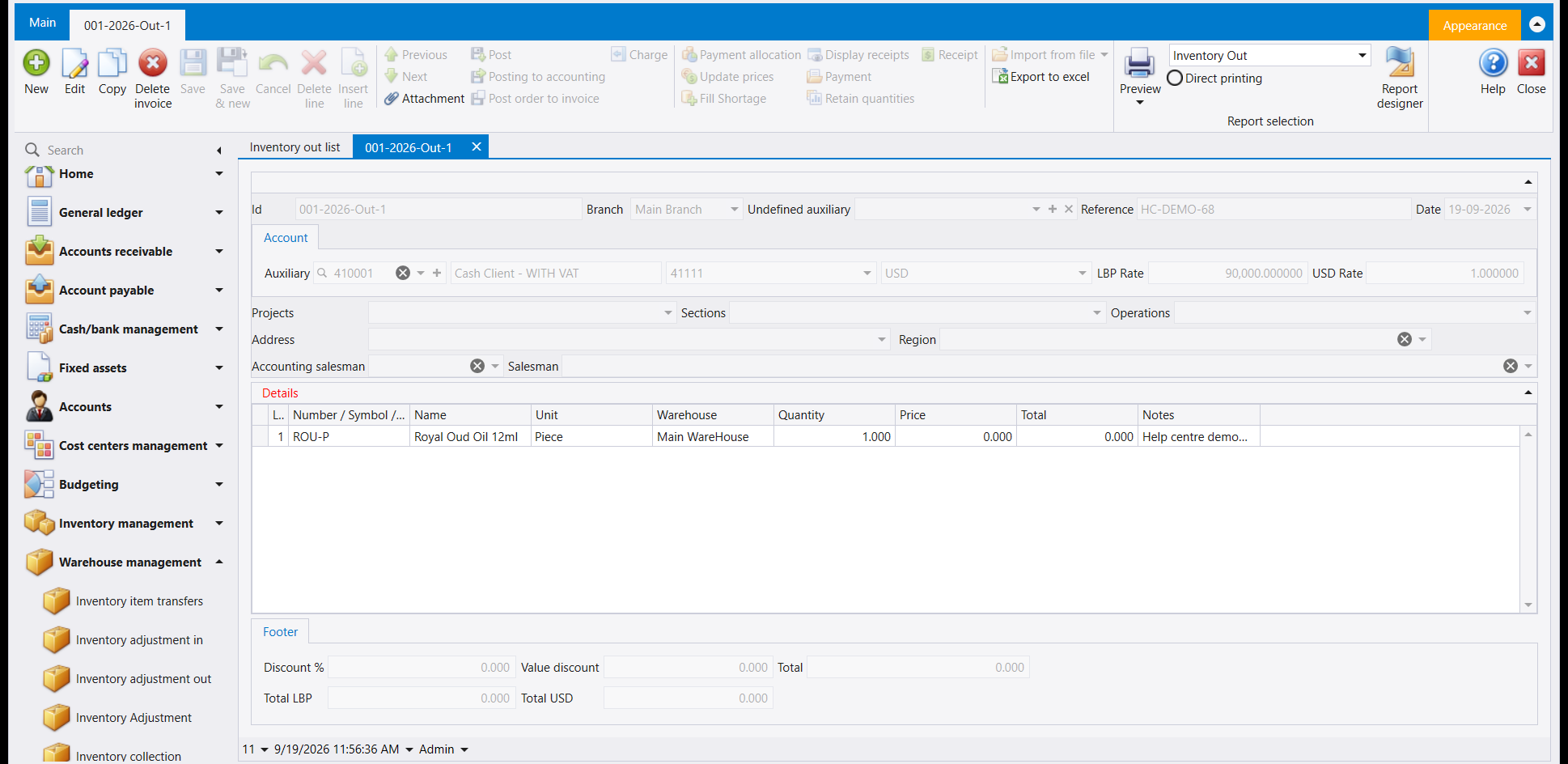Switch to Inventory out list tab
This screenshot has width=1568, height=764.
[x=295, y=147]
